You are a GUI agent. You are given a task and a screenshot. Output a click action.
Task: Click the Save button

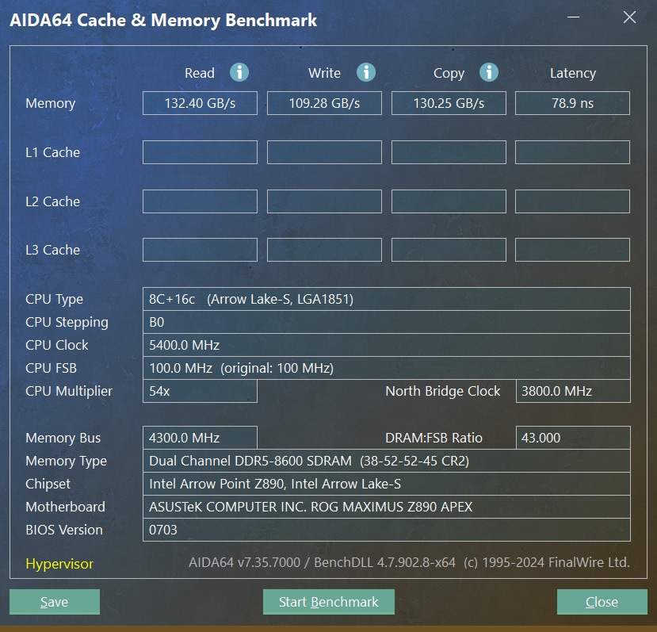click(x=54, y=601)
